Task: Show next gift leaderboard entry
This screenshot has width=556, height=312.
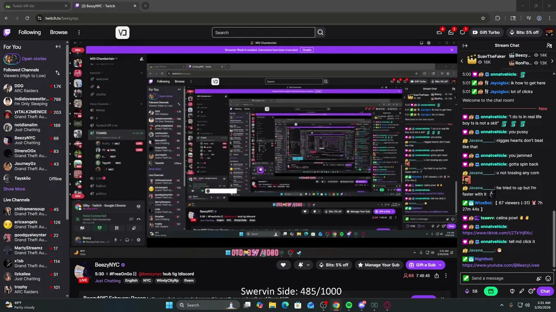Action: click(553, 61)
